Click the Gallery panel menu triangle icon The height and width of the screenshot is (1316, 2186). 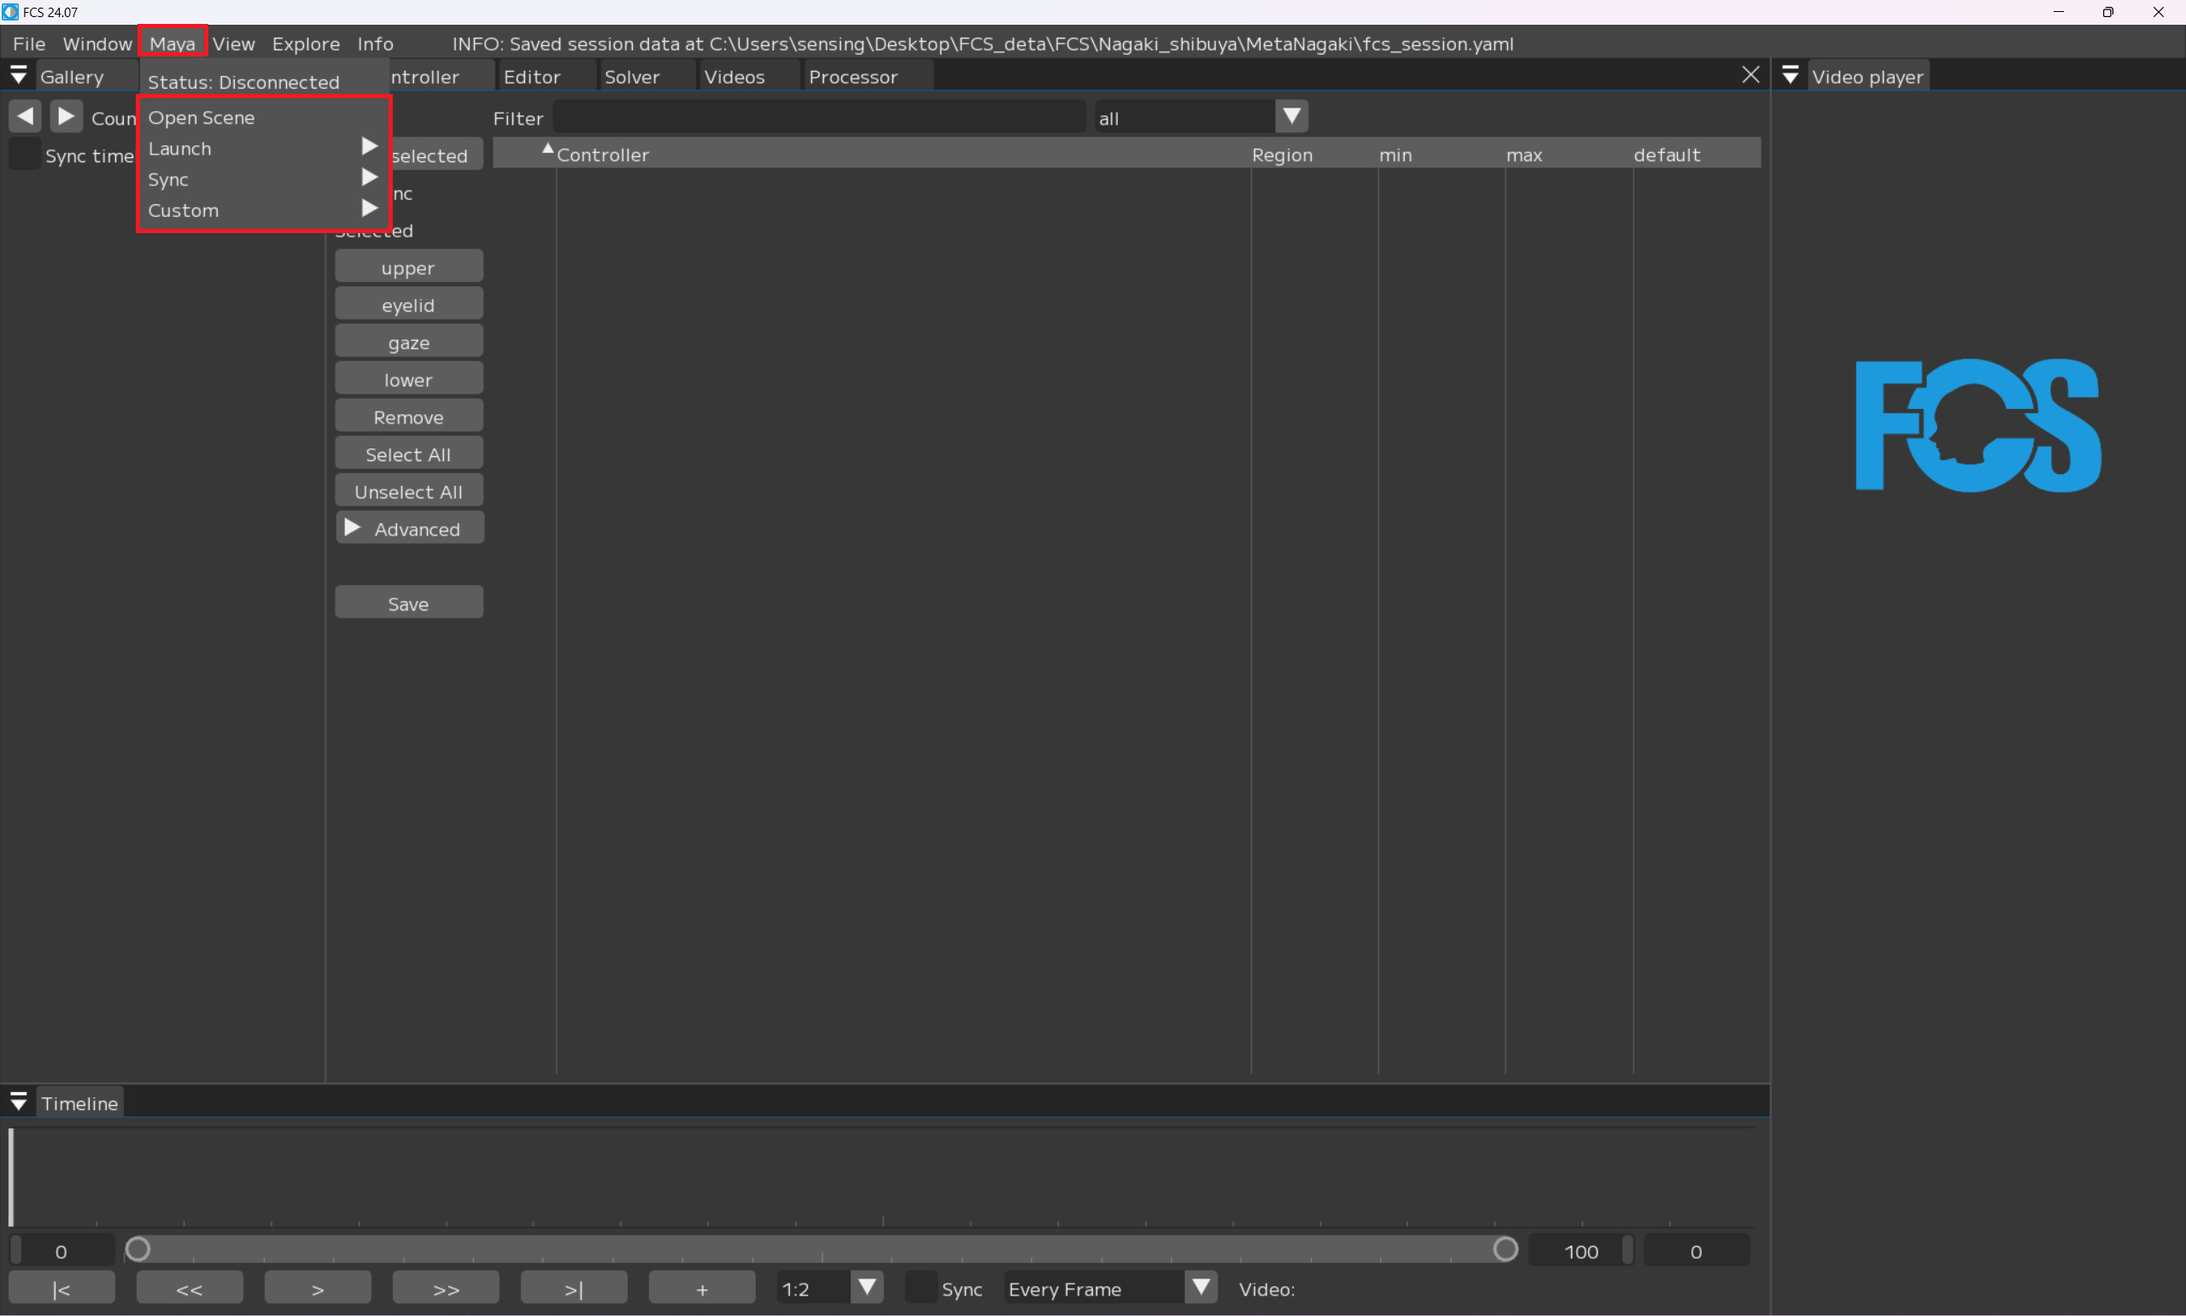click(x=18, y=76)
